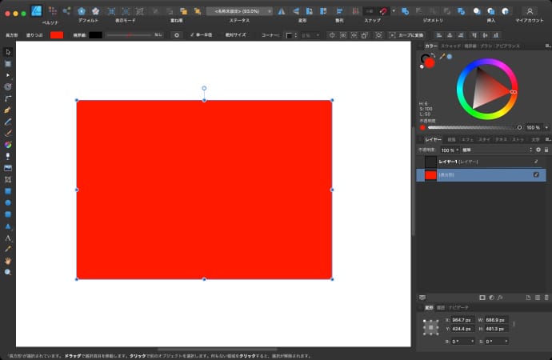Click the red 塗りつぶし fill color swatch
Screen dimensions: 552x360
click(x=58, y=35)
